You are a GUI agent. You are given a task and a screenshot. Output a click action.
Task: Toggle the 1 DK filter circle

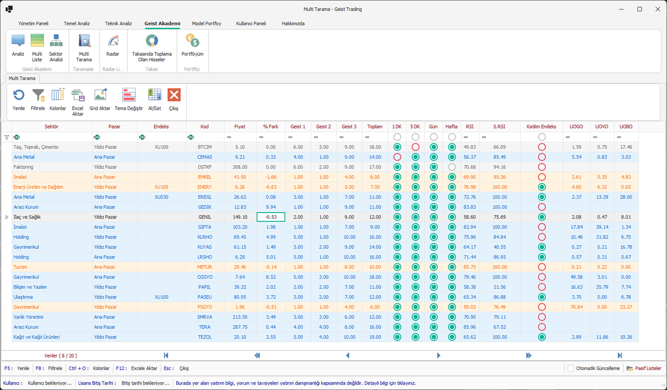[x=397, y=137]
